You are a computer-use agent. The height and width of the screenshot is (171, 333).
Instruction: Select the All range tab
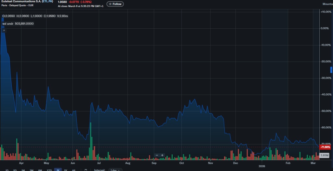tap(73, 170)
